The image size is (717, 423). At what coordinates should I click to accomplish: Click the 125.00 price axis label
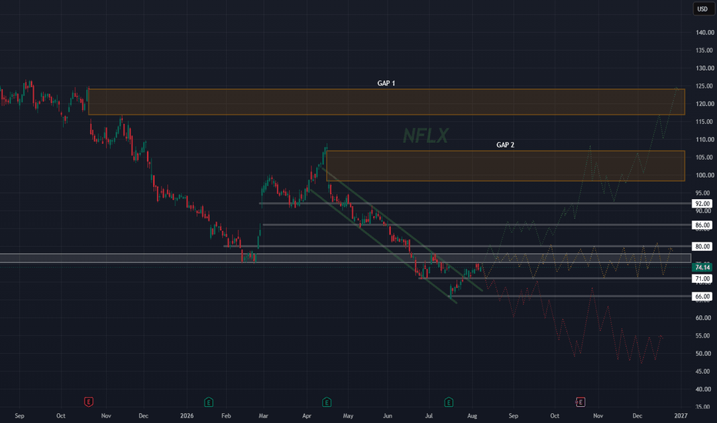pyautogui.click(x=705, y=86)
